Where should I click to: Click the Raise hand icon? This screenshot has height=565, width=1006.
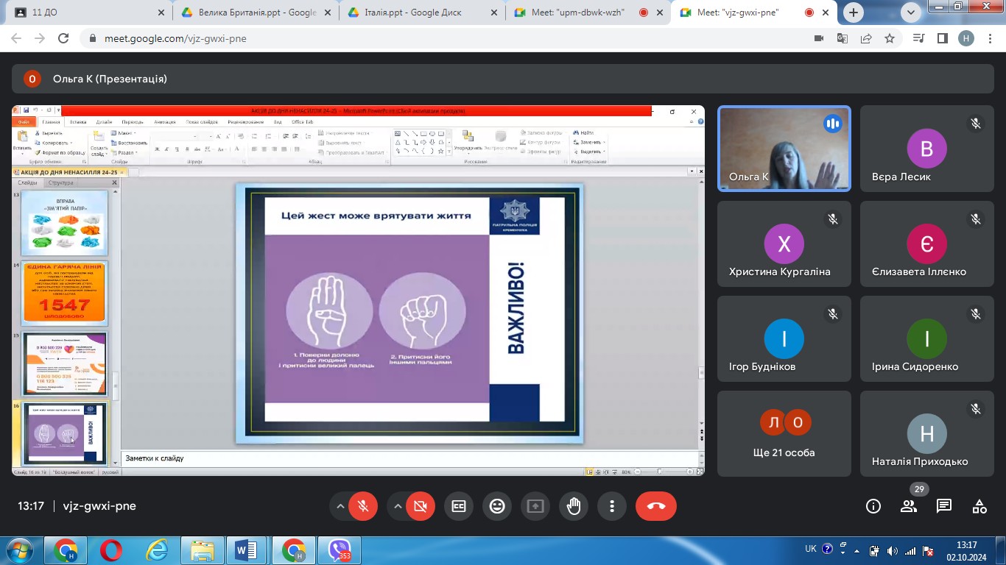point(574,506)
